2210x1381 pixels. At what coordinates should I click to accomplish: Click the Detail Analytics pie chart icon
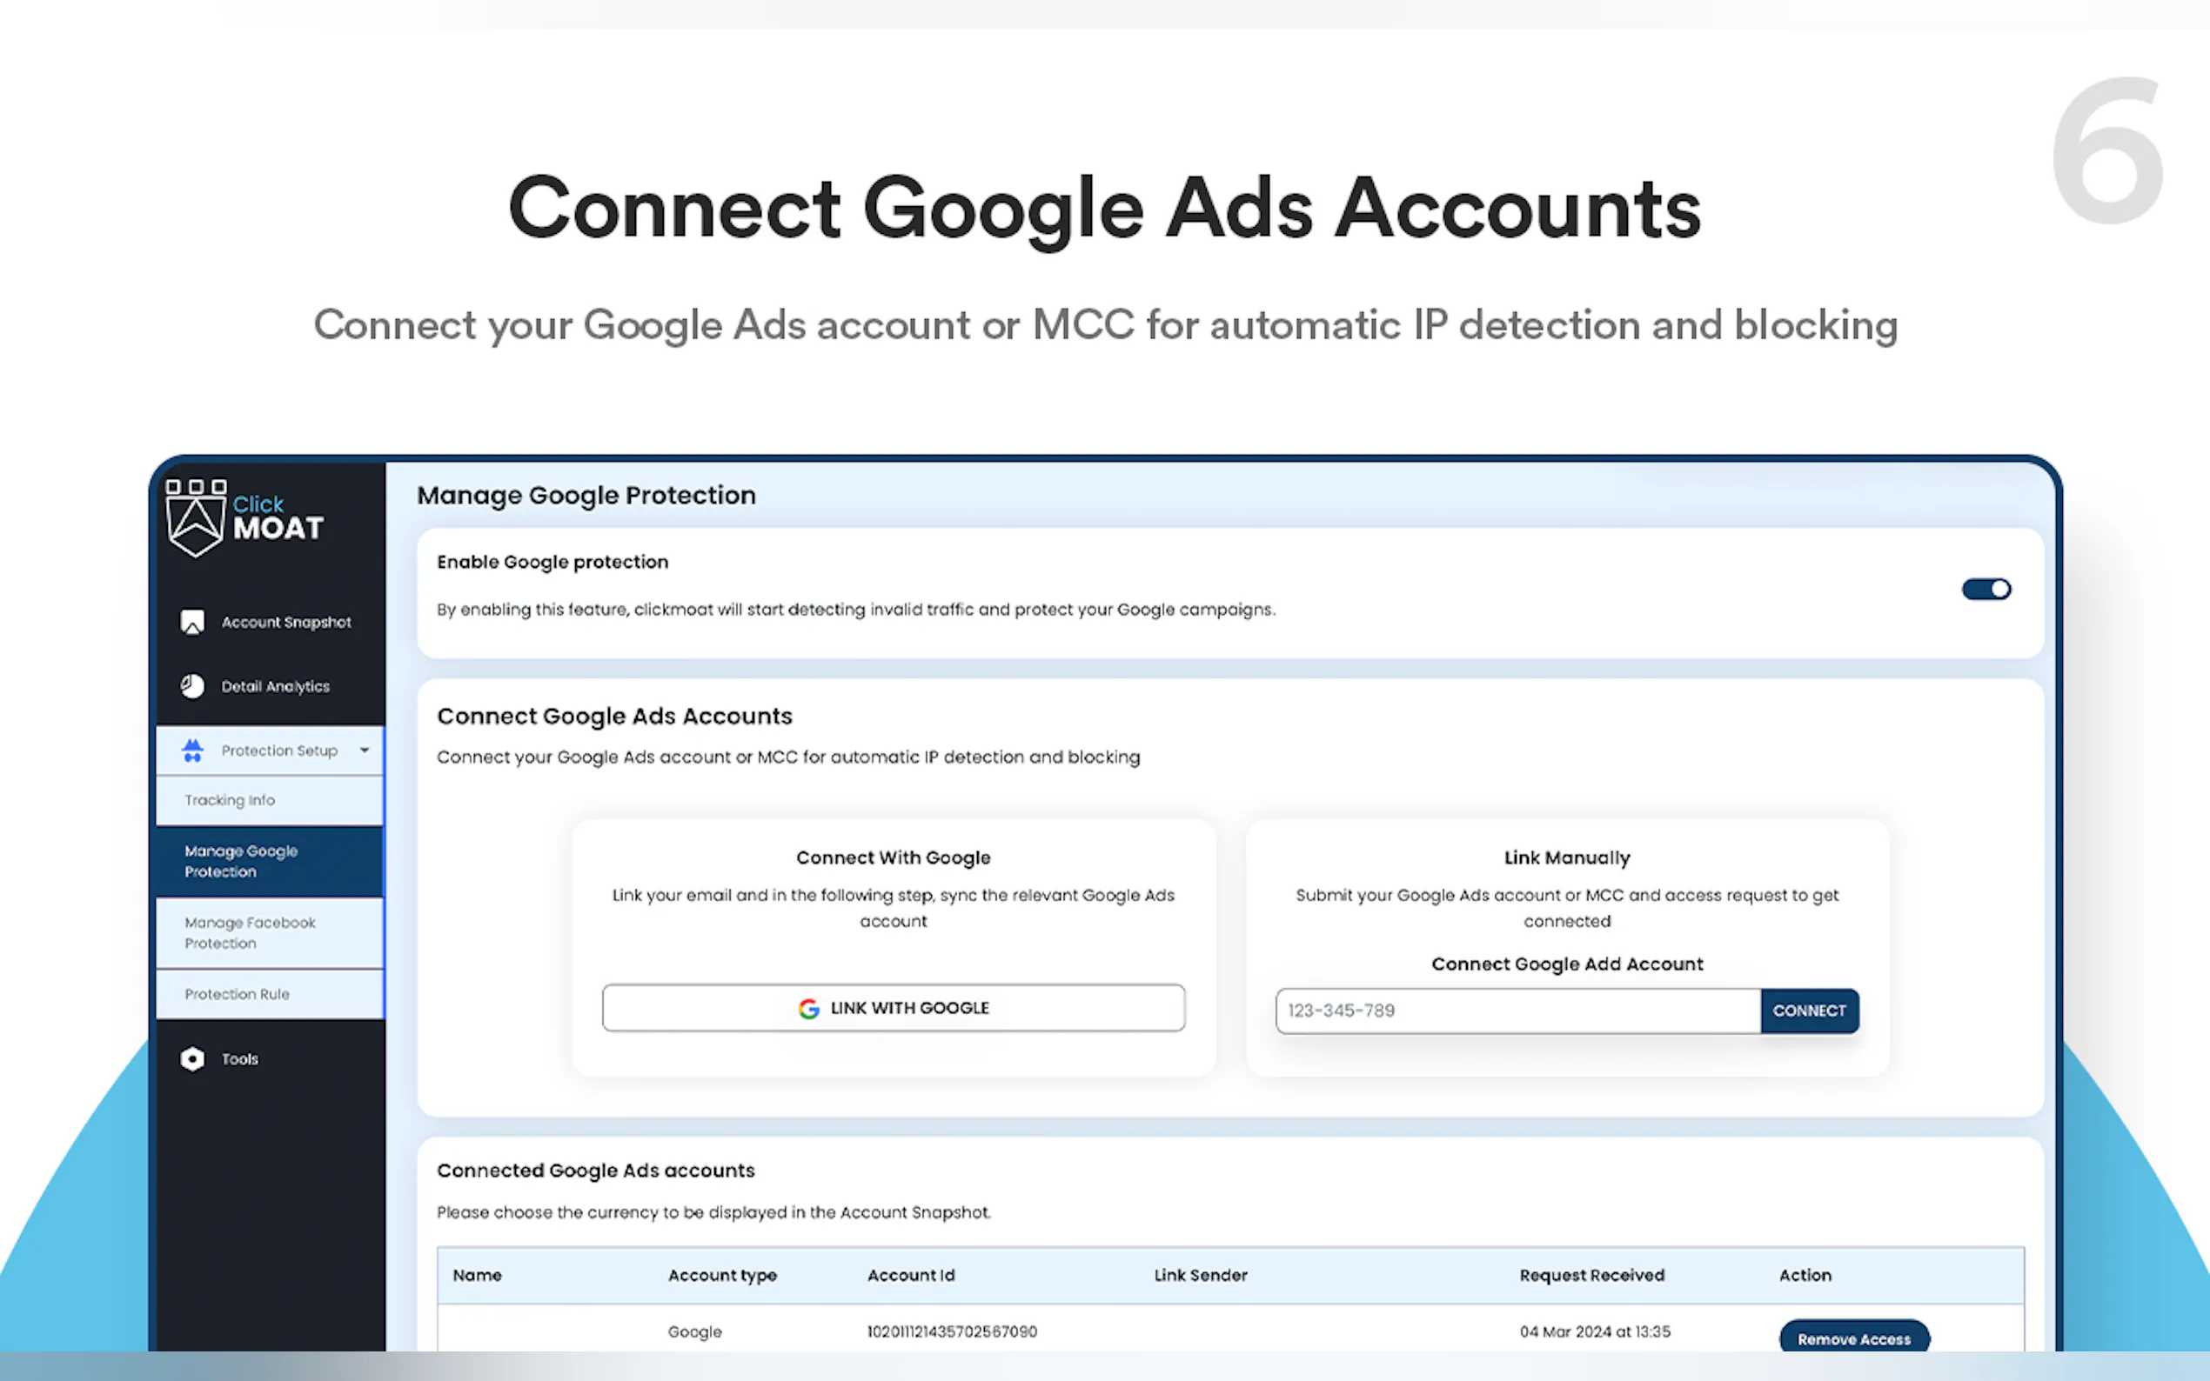(x=192, y=686)
